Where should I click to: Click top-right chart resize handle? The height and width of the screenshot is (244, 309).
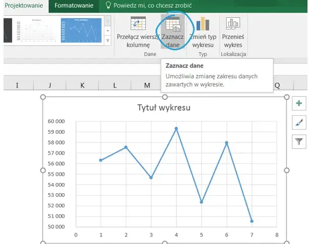tap(287, 97)
